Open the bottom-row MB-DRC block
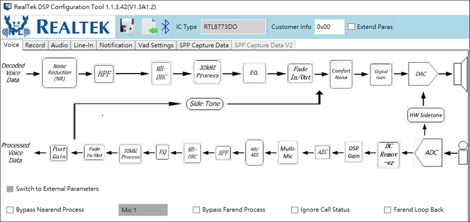This screenshot has height=222, width=470. click(193, 153)
